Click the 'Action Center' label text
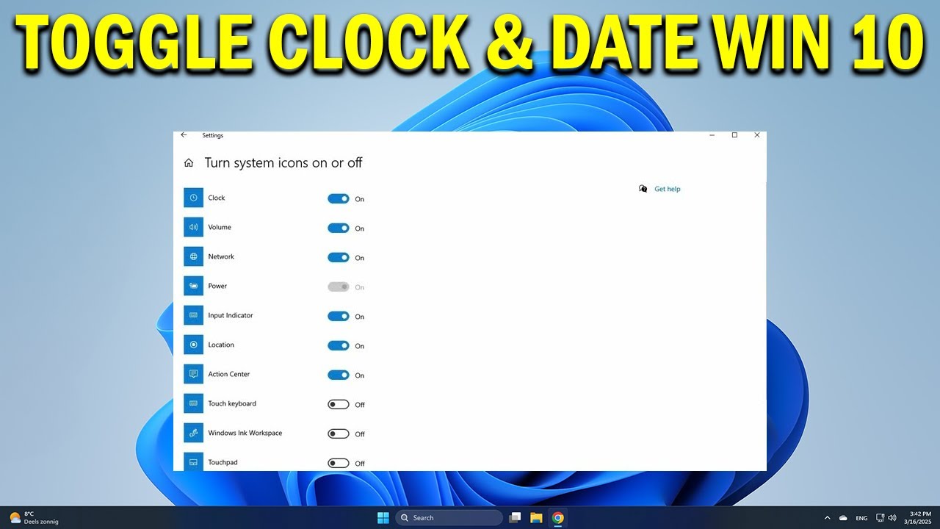The width and height of the screenshot is (940, 529). coord(229,374)
